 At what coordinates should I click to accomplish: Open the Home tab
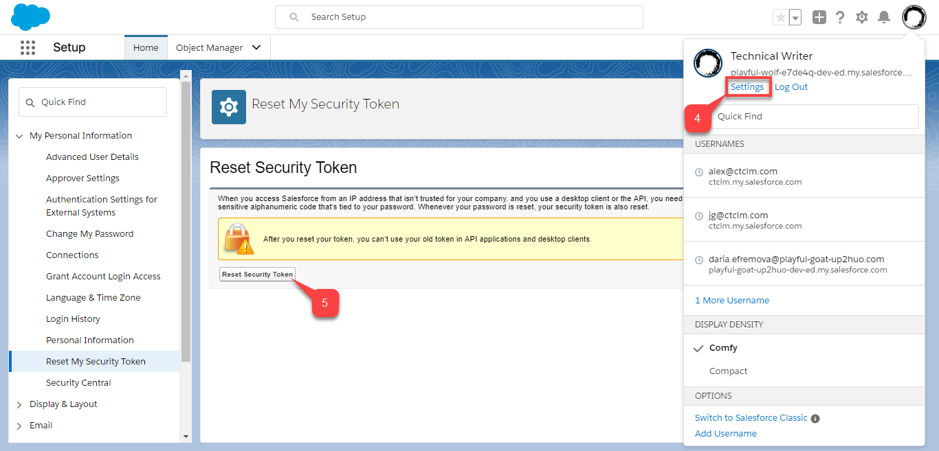pyautogui.click(x=146, y=47)
